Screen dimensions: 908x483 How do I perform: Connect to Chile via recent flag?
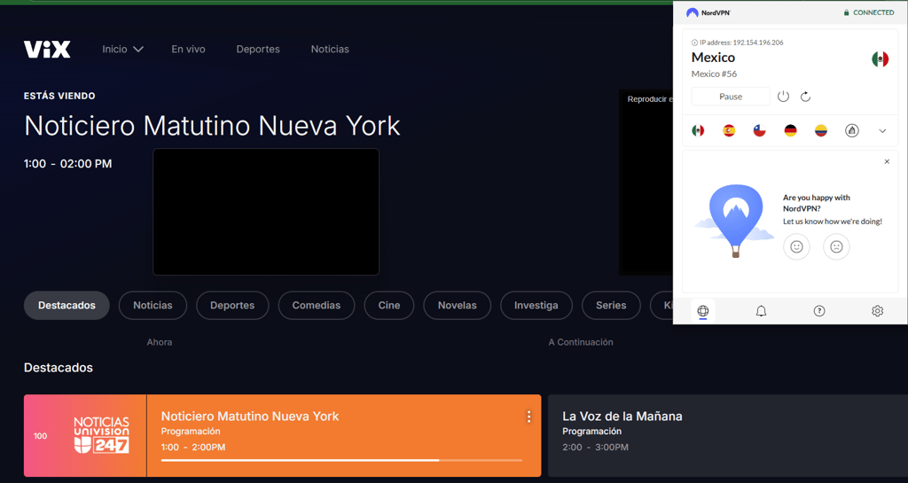click(760, 131)
